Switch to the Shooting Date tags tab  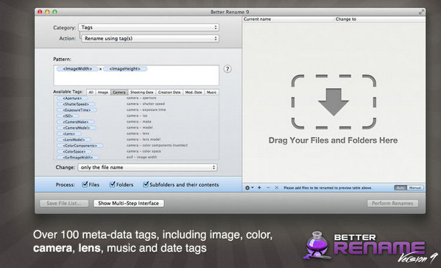point(142,92)
